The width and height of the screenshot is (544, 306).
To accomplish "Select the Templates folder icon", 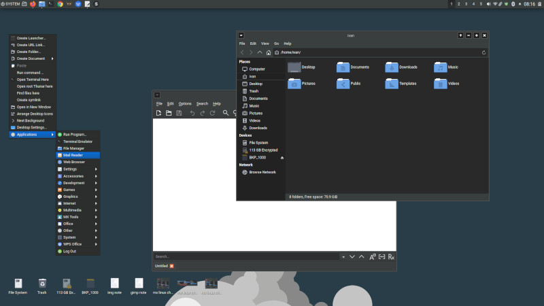I will (392, 83).
